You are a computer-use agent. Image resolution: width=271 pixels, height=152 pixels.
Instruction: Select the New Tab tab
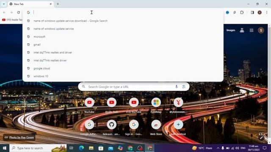tap(31, 4)
